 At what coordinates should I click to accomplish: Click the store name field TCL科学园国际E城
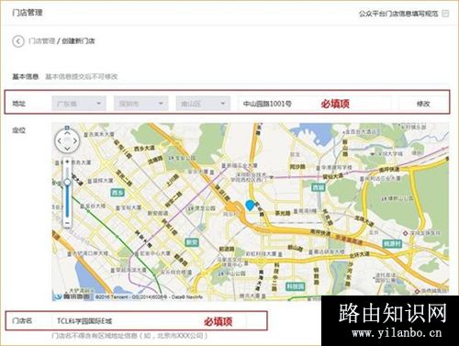tap(149, 321)
